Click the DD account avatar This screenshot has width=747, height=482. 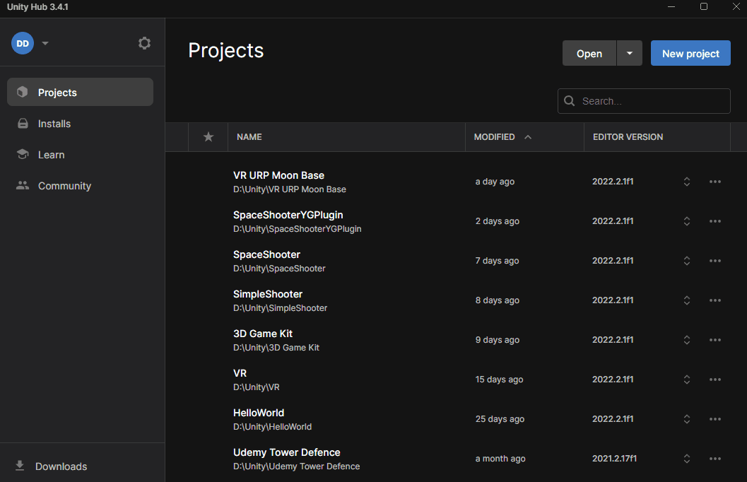pyautogui.click(x=23, y=43)
